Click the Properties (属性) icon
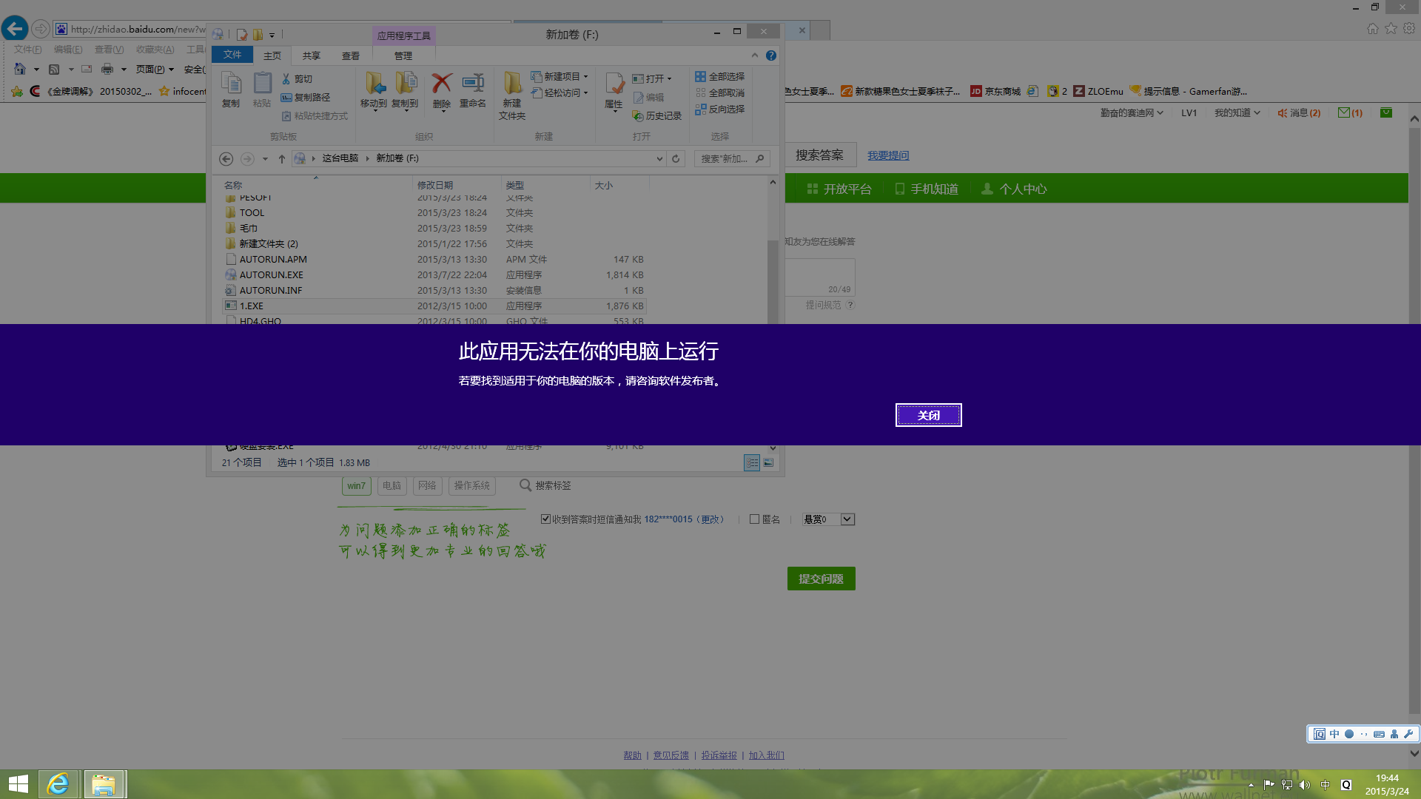1421x799 pixels. pyautogui.click(x=614, y=90)
